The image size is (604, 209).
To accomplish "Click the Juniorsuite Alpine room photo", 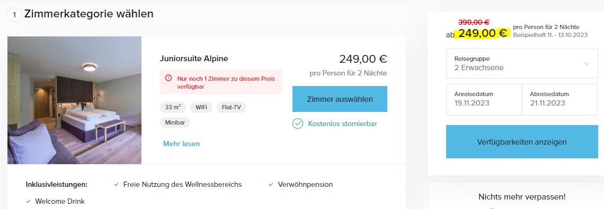I will point(74,100).
